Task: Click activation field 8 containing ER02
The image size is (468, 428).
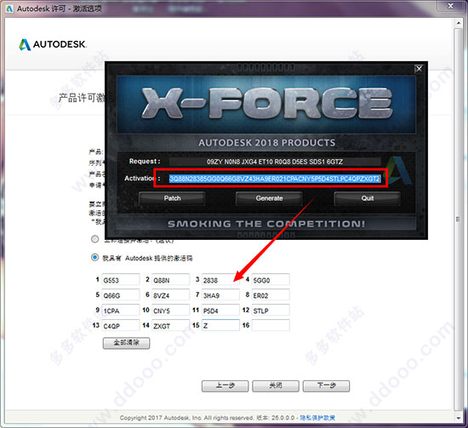Action: click(271, 295)
